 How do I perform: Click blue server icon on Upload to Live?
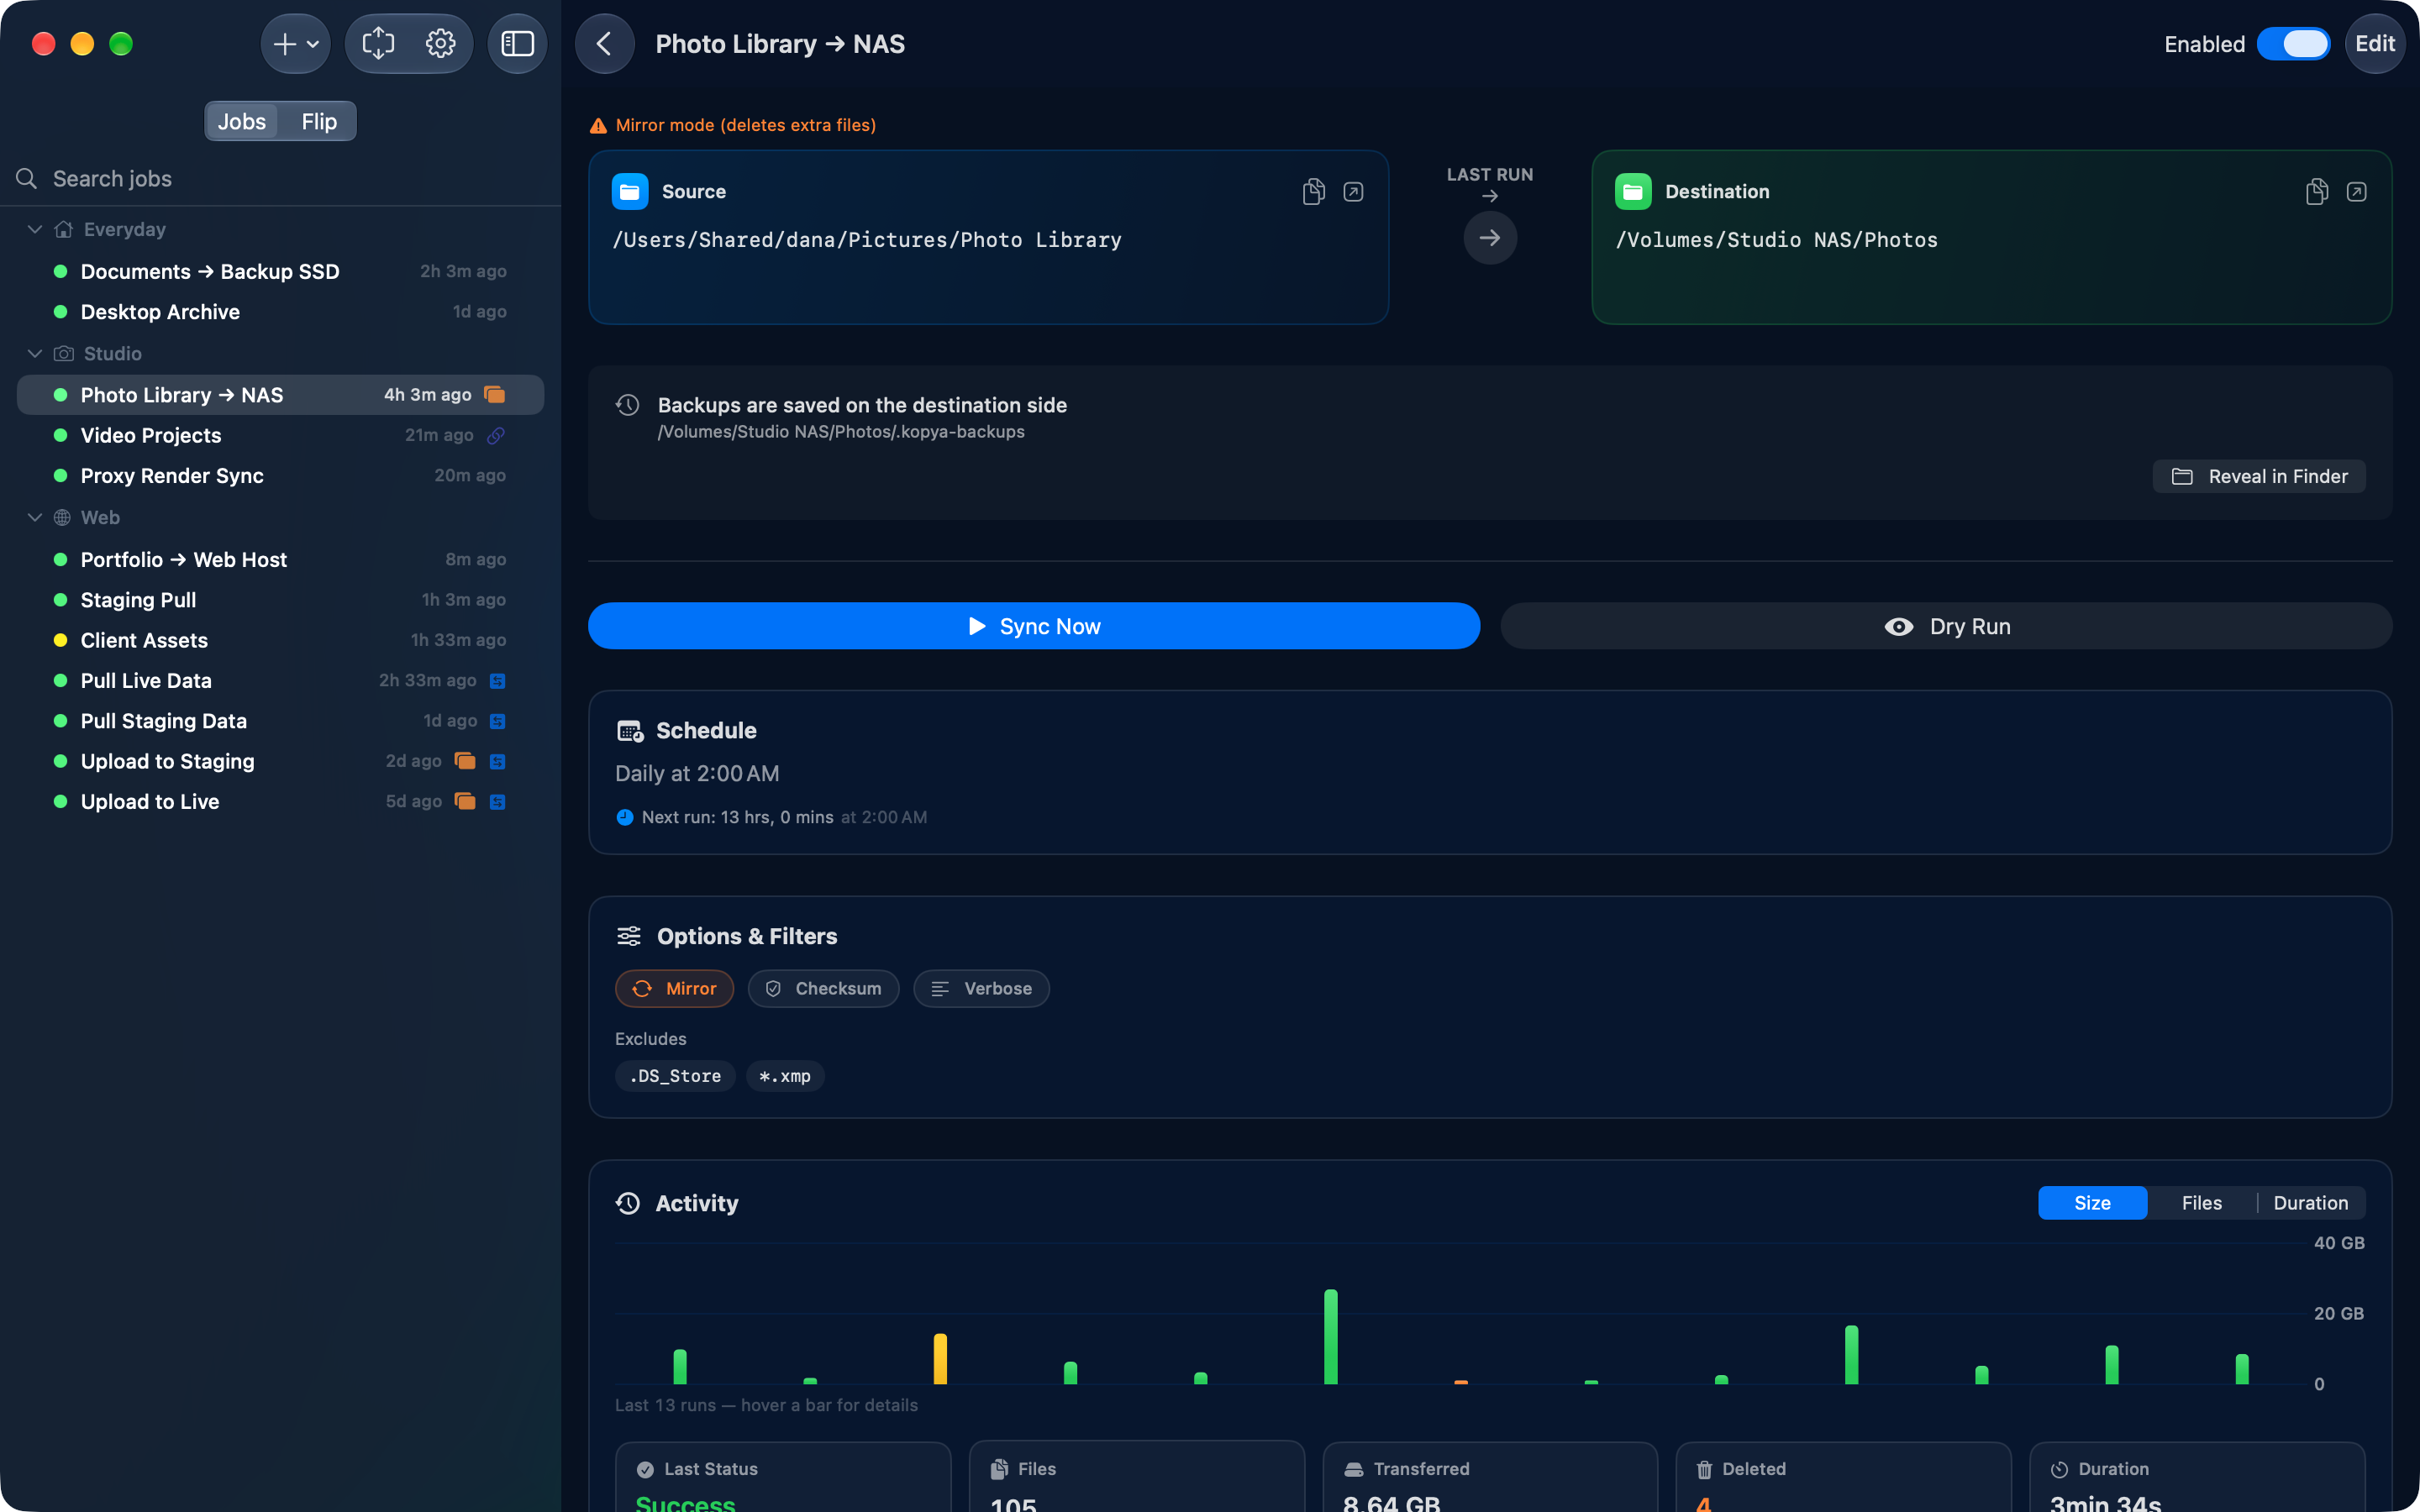coord(497,802)
